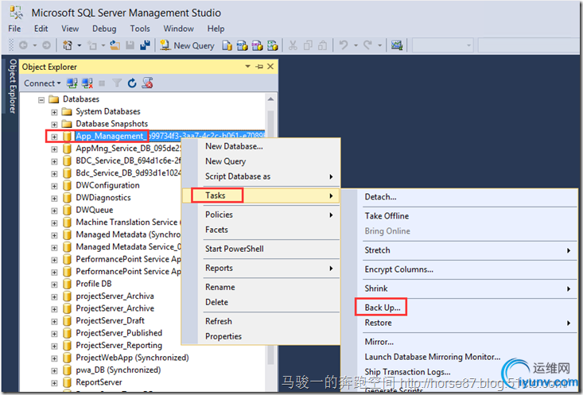Click the Copy toolbar icon
The height and width of the screenshot is (395, 583).
[308, 45]
